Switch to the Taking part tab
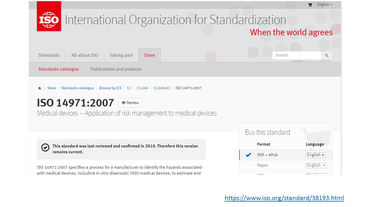The width and height of the screenshot is (369, 207). click(x=121, y=55)
